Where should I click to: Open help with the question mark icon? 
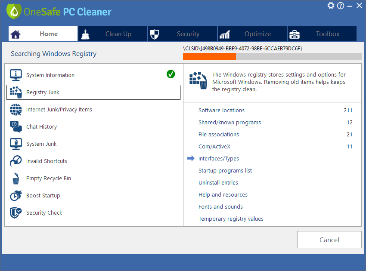[x=341, y=6]
